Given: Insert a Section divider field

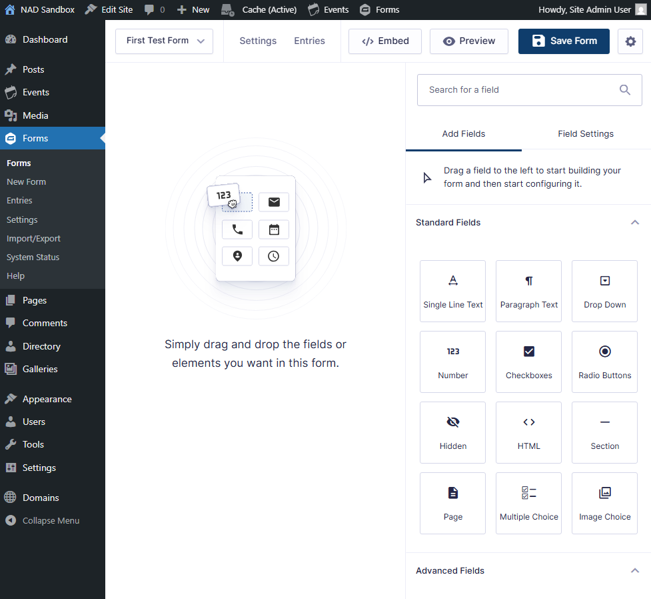Looking at the screenshot, I should coord(605,433).
